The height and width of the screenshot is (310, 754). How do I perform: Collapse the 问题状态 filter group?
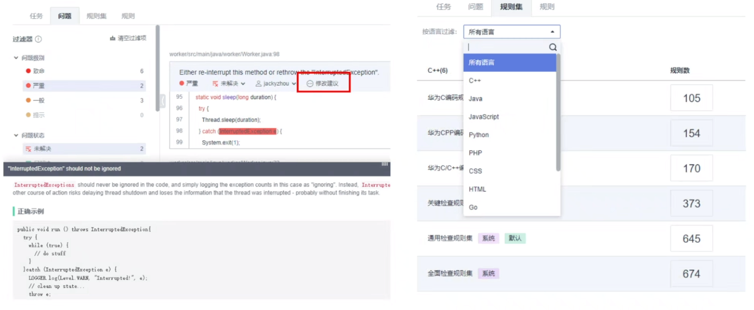coord(16,135)
